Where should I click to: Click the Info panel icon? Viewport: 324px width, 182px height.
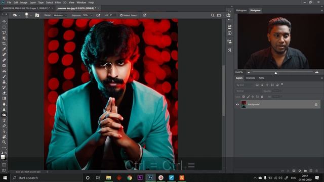(x=229, y=33)
